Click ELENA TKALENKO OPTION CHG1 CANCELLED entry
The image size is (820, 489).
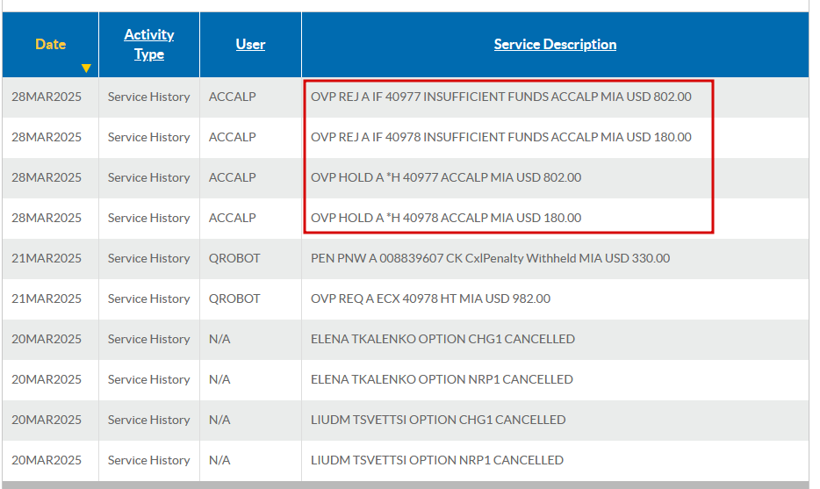pos(443,339)
